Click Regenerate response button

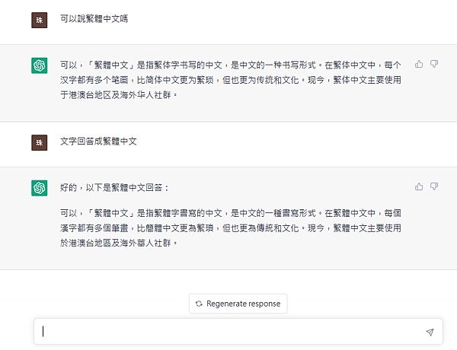click(x=238, y=304)
